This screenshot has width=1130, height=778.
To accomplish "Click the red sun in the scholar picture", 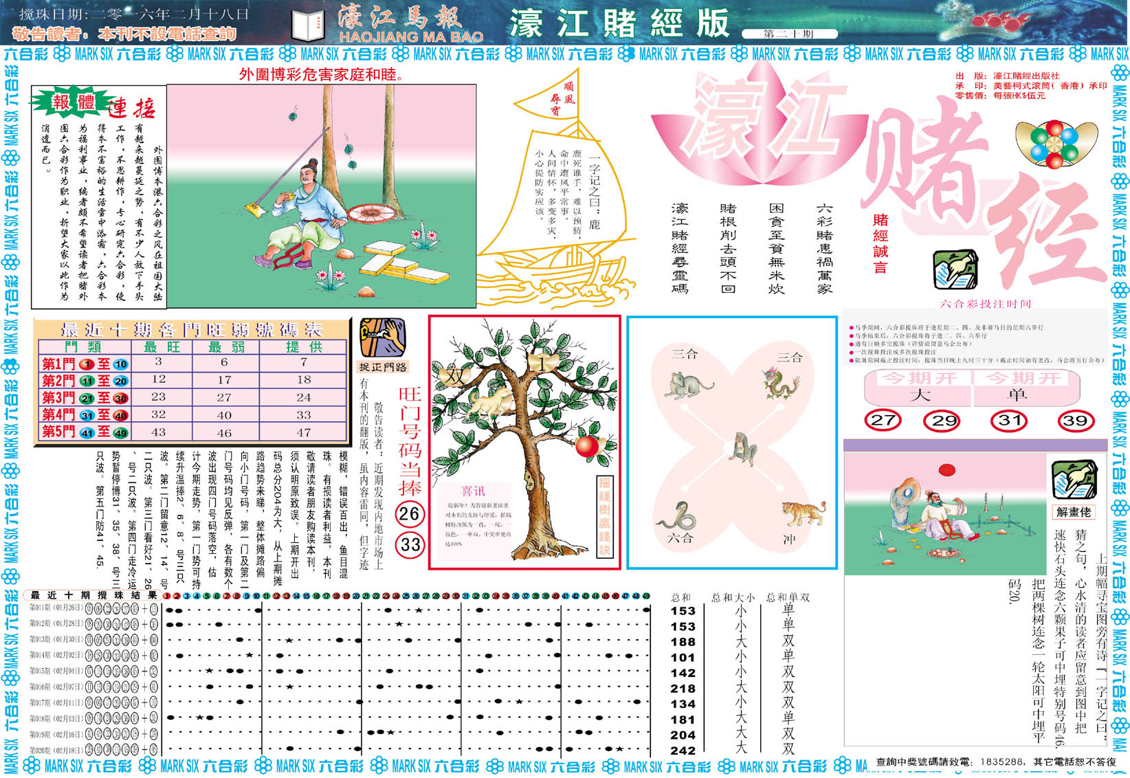I will [947, 471].
